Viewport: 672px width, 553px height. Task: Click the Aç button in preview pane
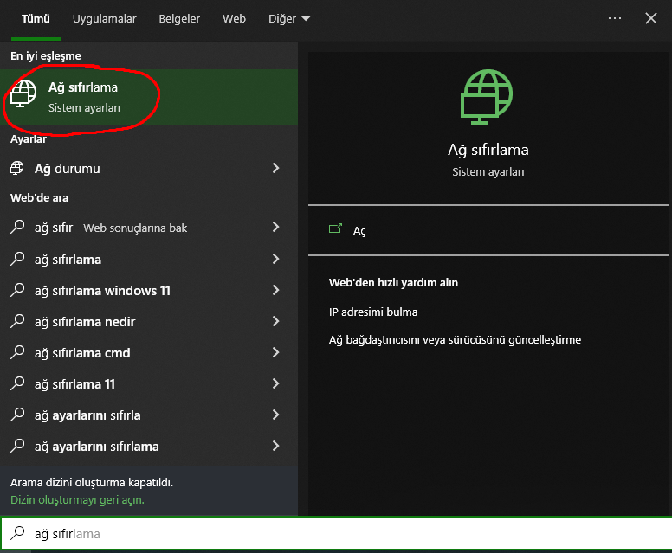pos(488,230)
